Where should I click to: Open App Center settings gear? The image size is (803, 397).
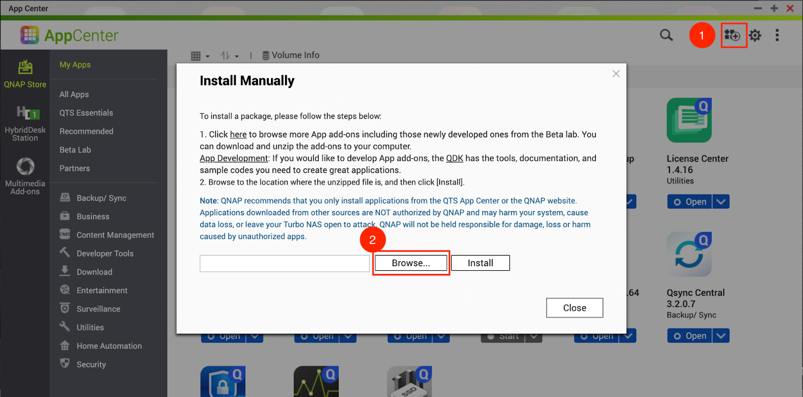coord(755,35)
